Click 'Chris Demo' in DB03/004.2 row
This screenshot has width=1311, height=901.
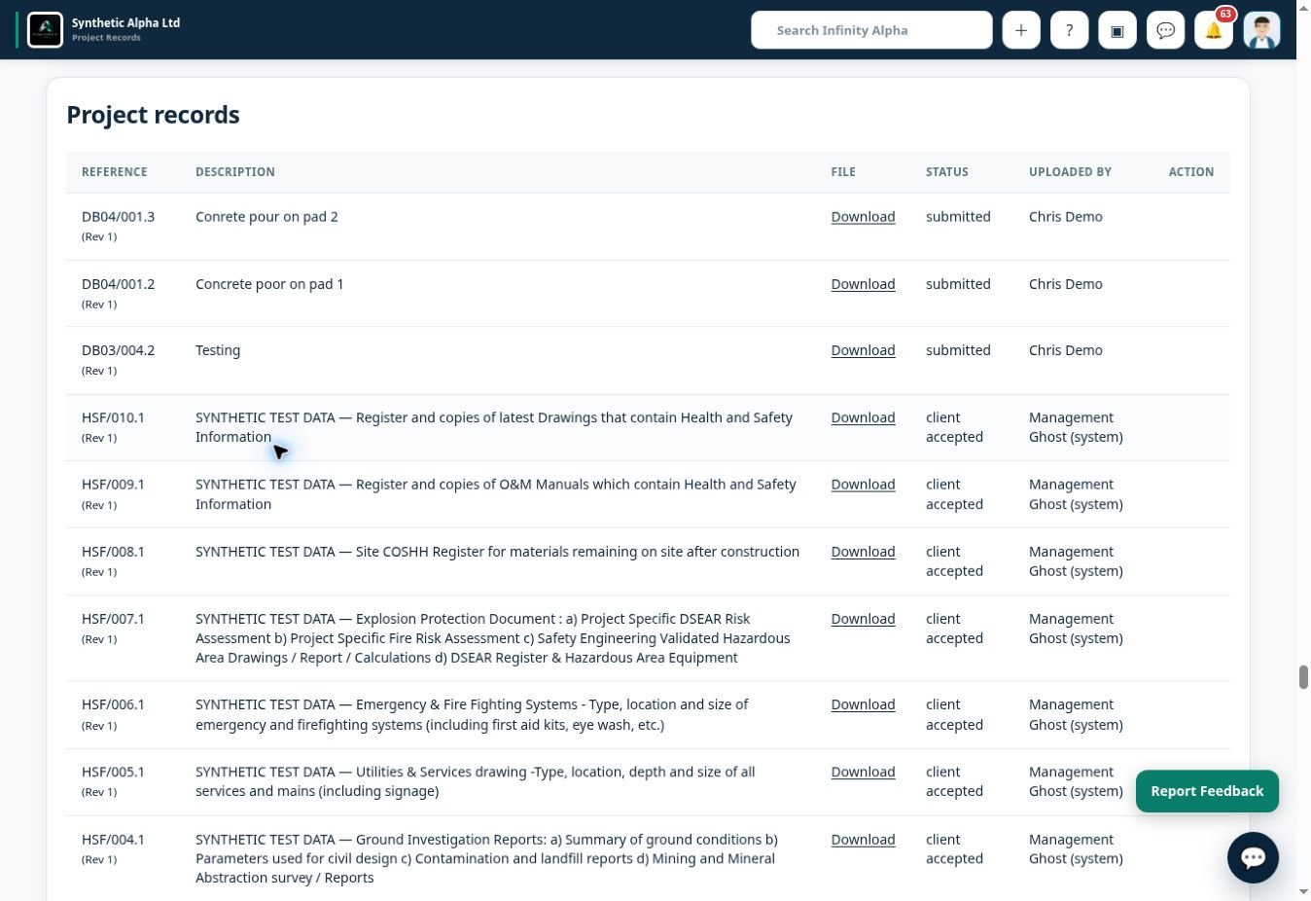tap(1066, 350)
